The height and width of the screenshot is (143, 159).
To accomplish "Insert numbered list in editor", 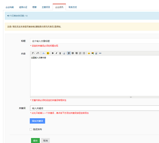I will pyautogui.click(x=80, y=53).
